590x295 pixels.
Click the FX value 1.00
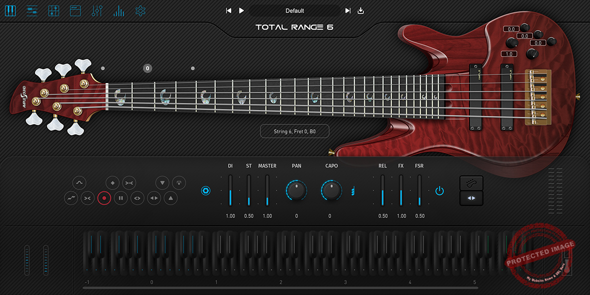click(x=401, y=216)
